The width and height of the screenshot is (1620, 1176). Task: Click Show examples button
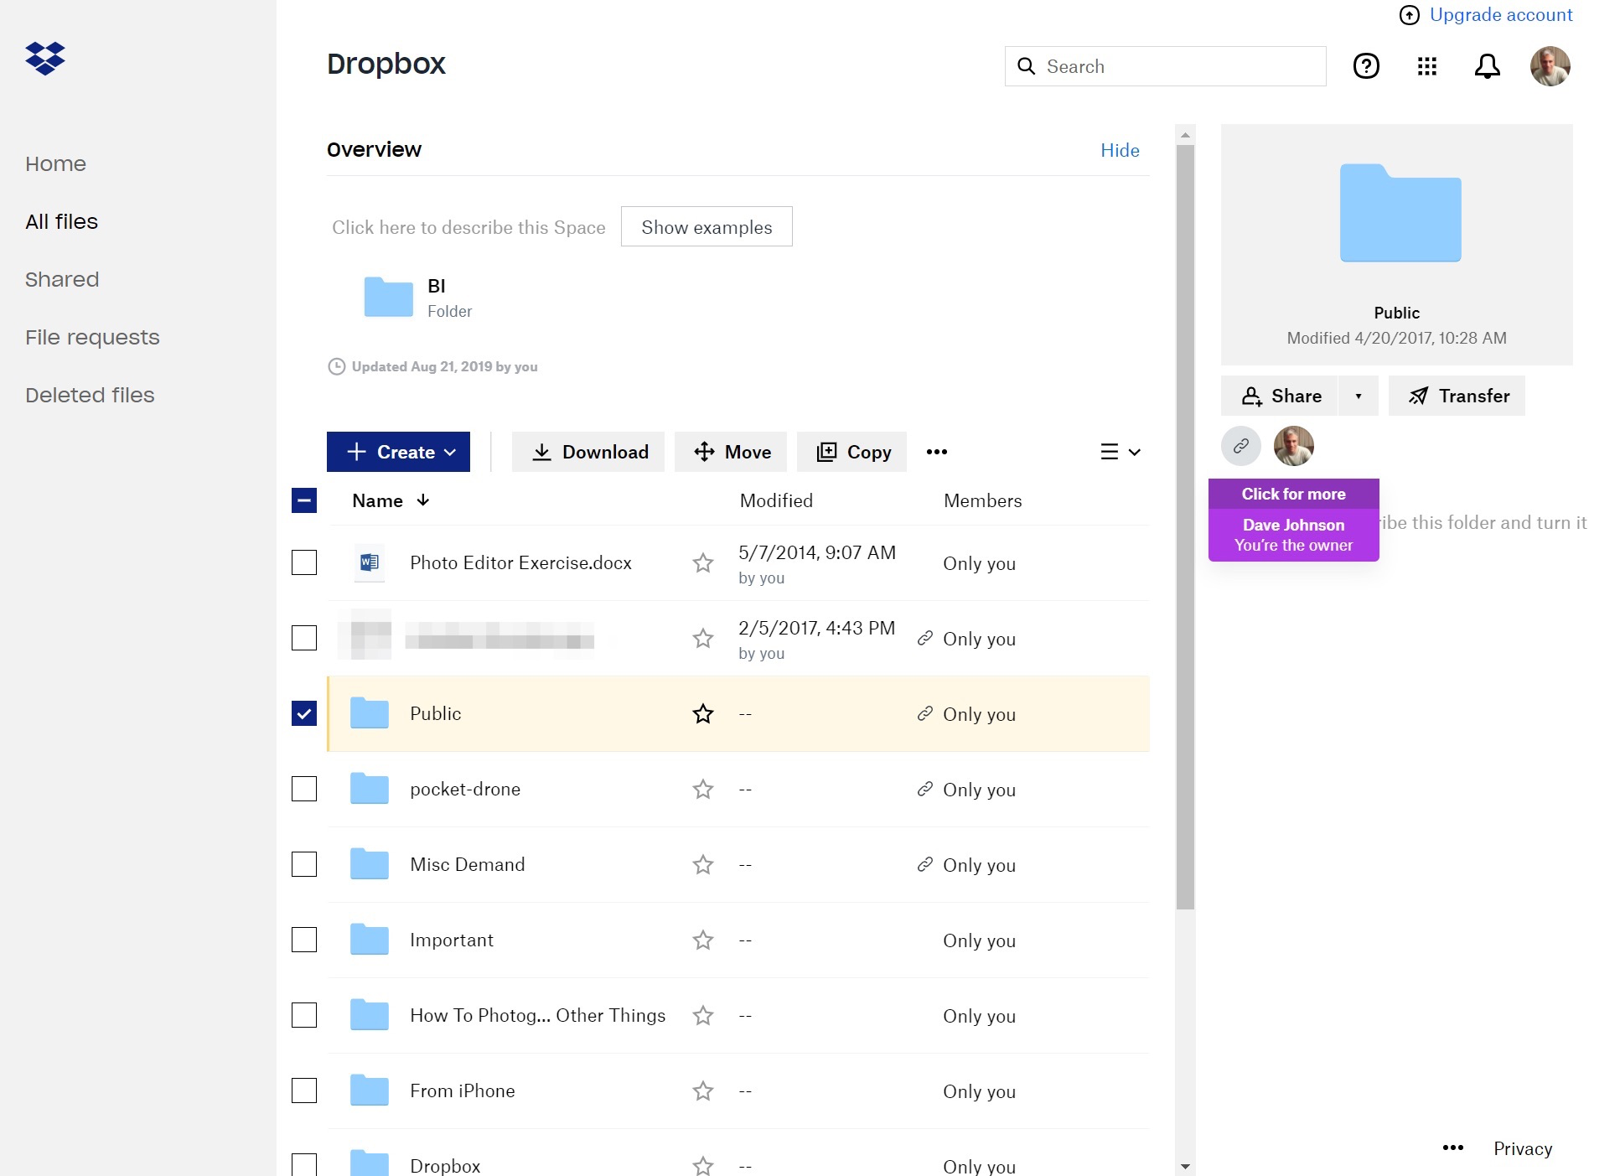(706, 226)
